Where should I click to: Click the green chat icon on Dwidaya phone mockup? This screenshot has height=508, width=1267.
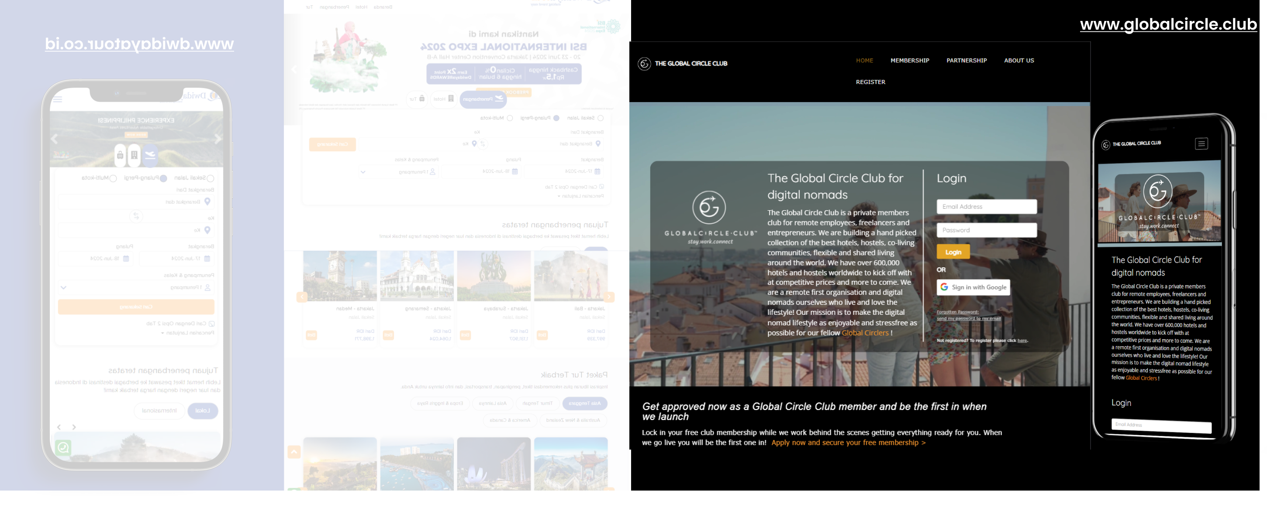[x=63, y=447]
